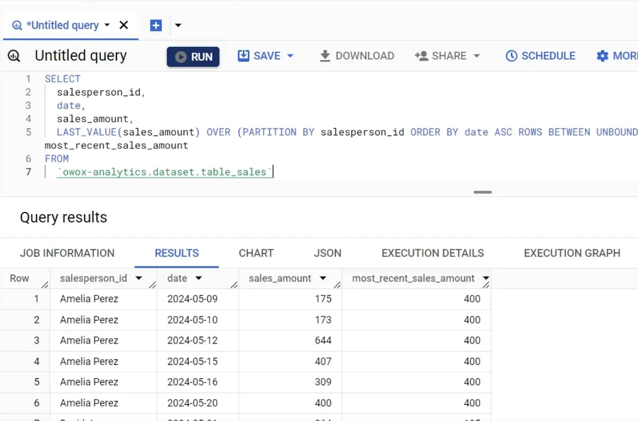The width and height of the screenshot is (638, 421).
Task: Run the query with RUN button
Action: tap(193, 56)
